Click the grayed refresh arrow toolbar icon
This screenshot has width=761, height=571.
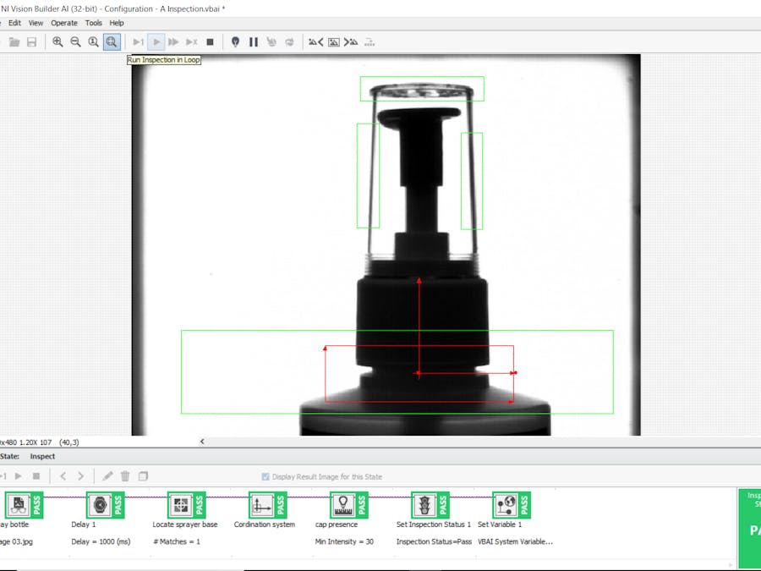pos(290,42)
